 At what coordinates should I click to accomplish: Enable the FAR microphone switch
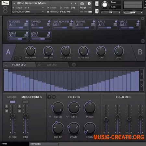pos(26,102)
